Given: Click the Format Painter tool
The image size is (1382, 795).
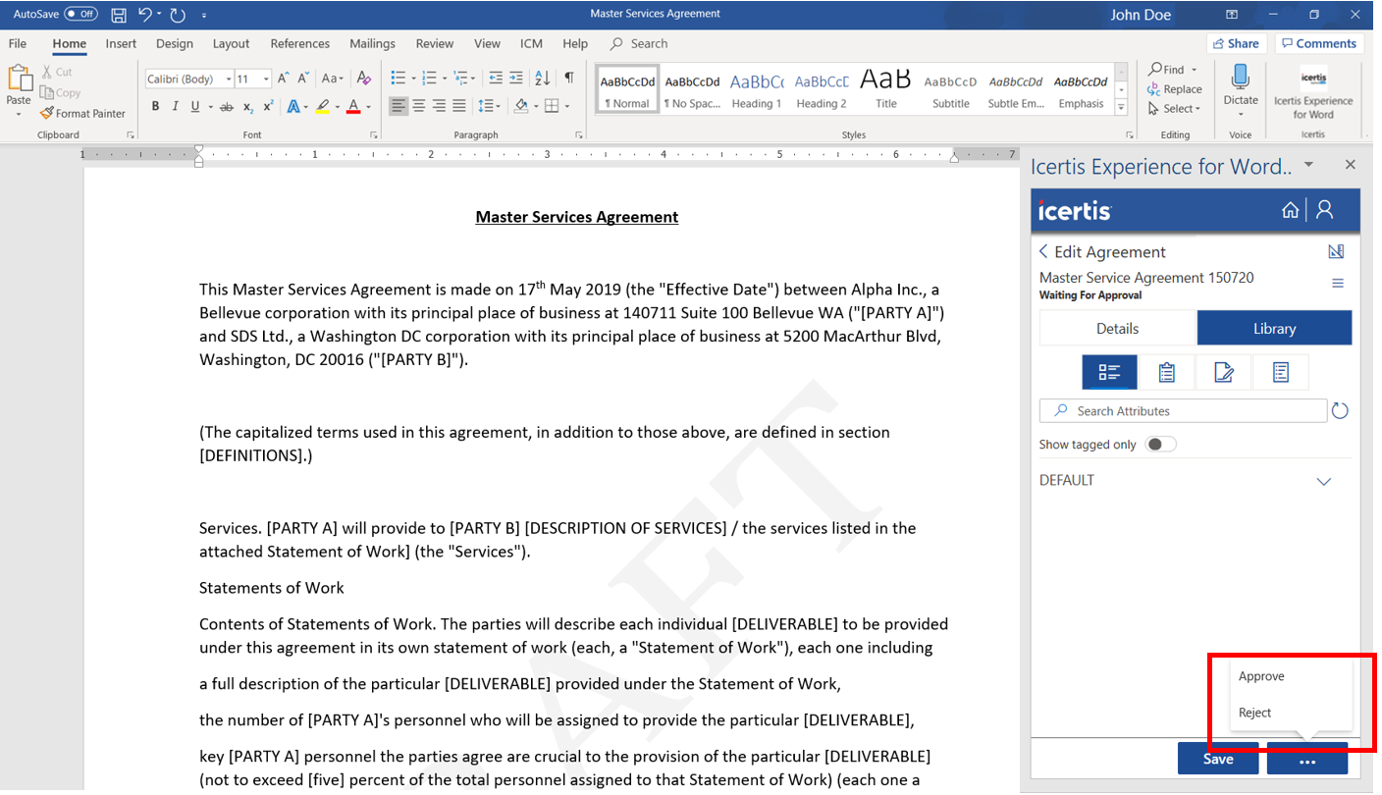Looking at the screenshot, I should [82, 114].
